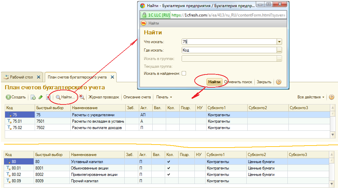Click into the Что искать input field
338x188 pixels.
(228, 42)
